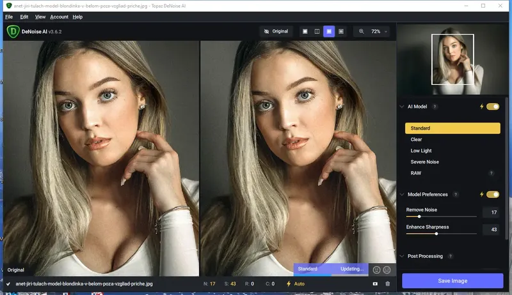Toggle the AI Model auto switch
The width and height of the screenshot is (512, 295).
(x=493, y=107)
